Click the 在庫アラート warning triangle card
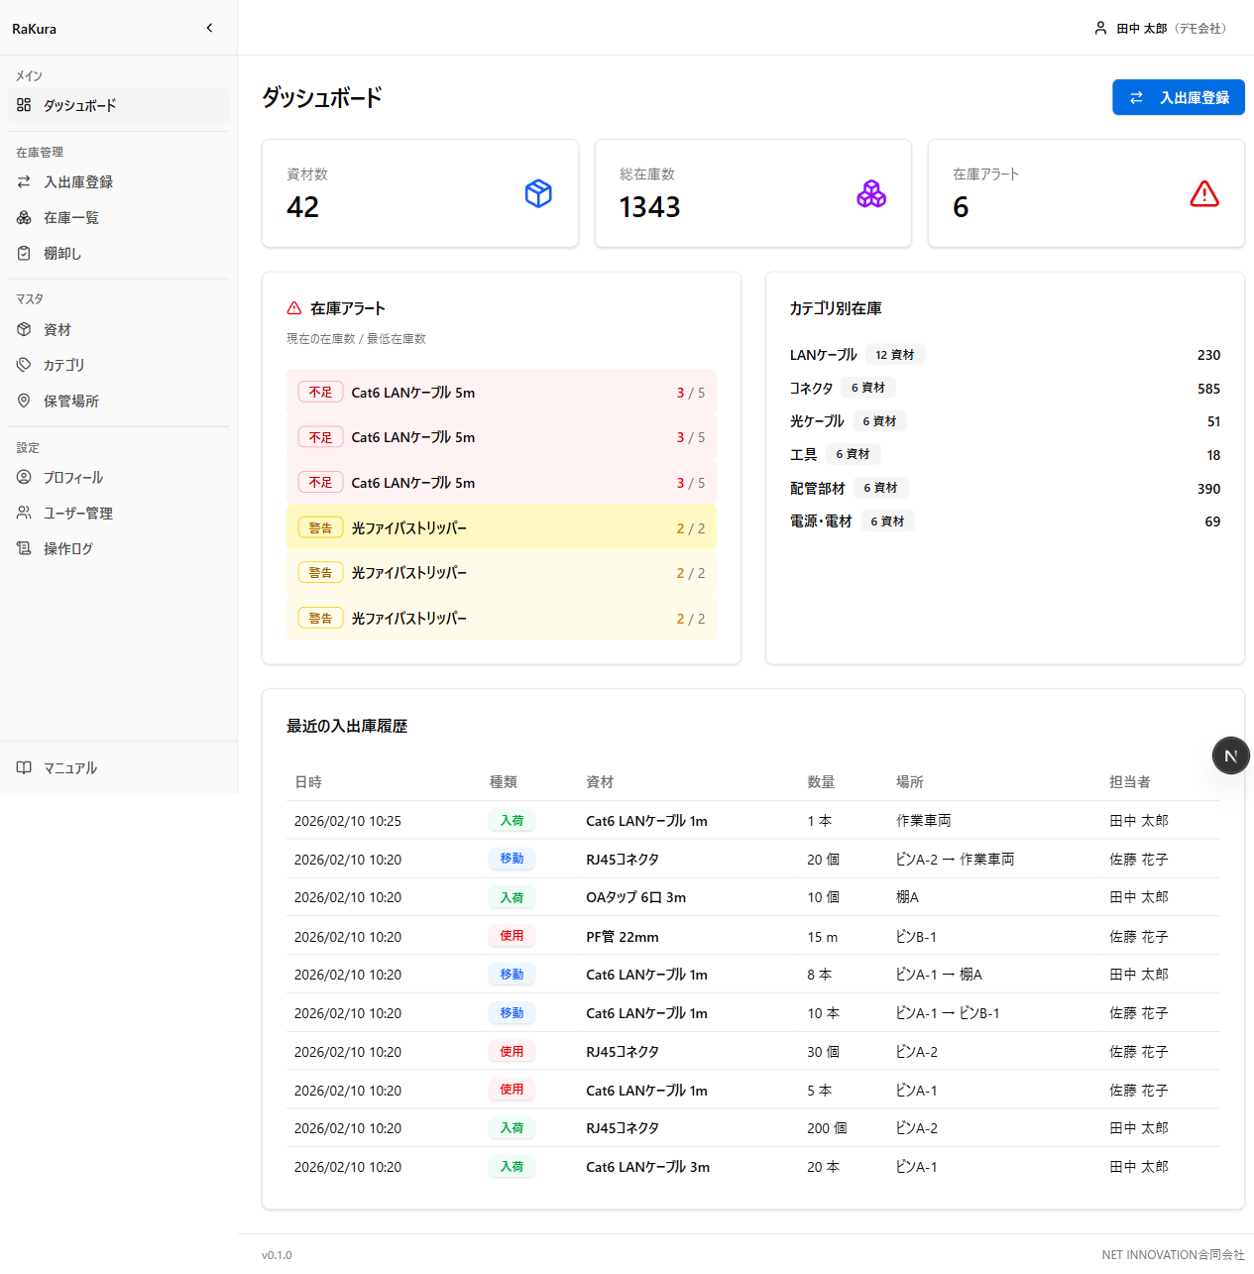The image size is (1254, 1274). [1085, 193]
